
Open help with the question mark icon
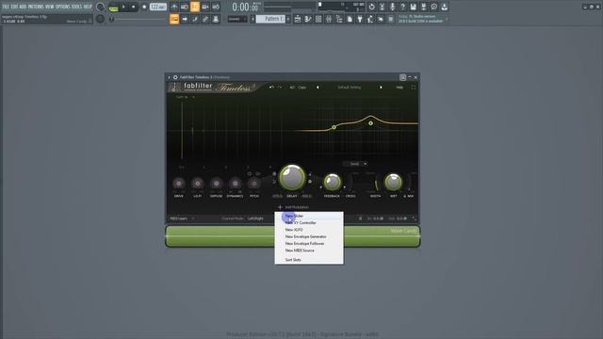tap(402, 7)
